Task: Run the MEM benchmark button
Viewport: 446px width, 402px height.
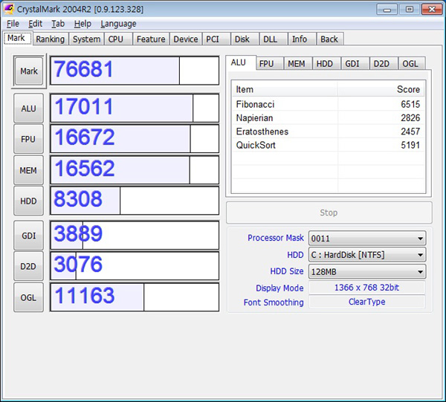Action: pyautogui.click(x=28, y=170)
